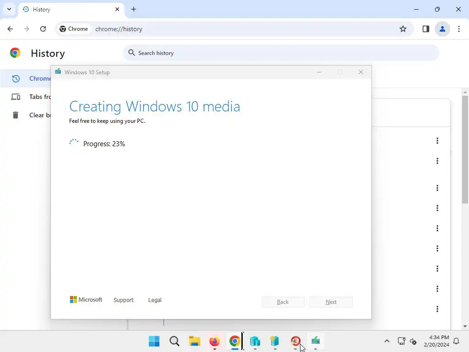The width and height of the screenshot is (469, 352).
Task: Open more actions for eighth history entry
Action: point(437,289)
